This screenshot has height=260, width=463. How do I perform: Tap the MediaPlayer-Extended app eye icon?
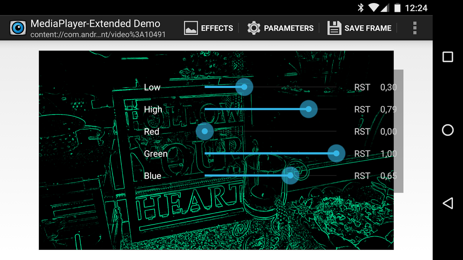pos(18,28)
